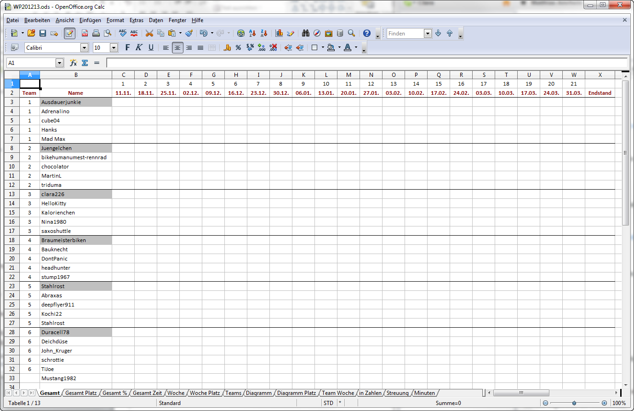Click the STD selection mode field
Viewport: 634px width, 411px height.
tap(328, 403)
